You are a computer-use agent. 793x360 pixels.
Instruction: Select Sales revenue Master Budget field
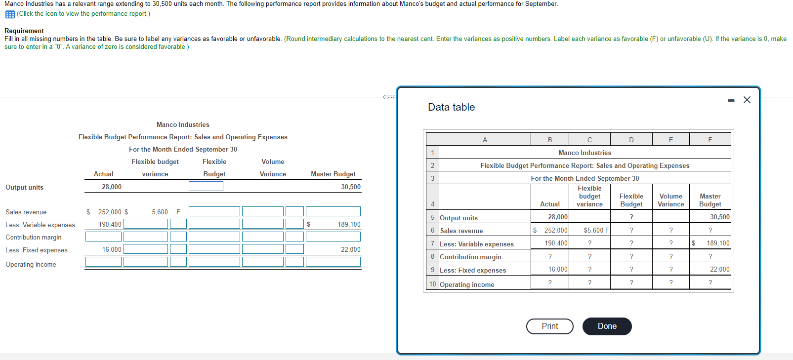(x=333, y=211)
